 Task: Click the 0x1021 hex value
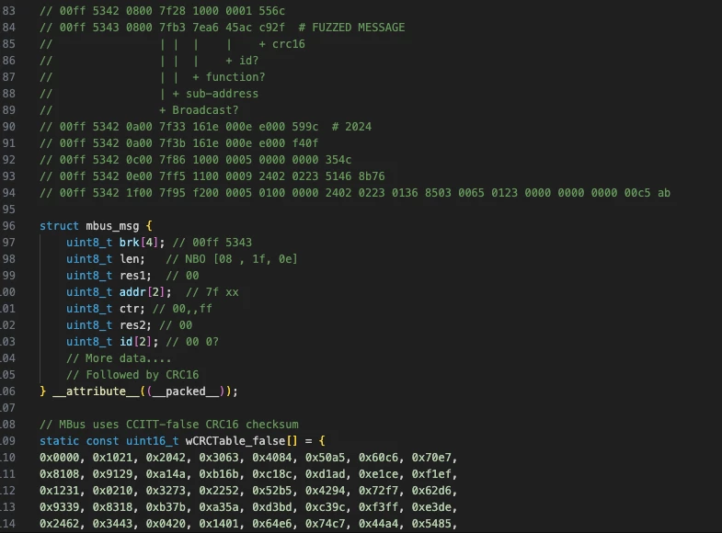coord(112,458)
